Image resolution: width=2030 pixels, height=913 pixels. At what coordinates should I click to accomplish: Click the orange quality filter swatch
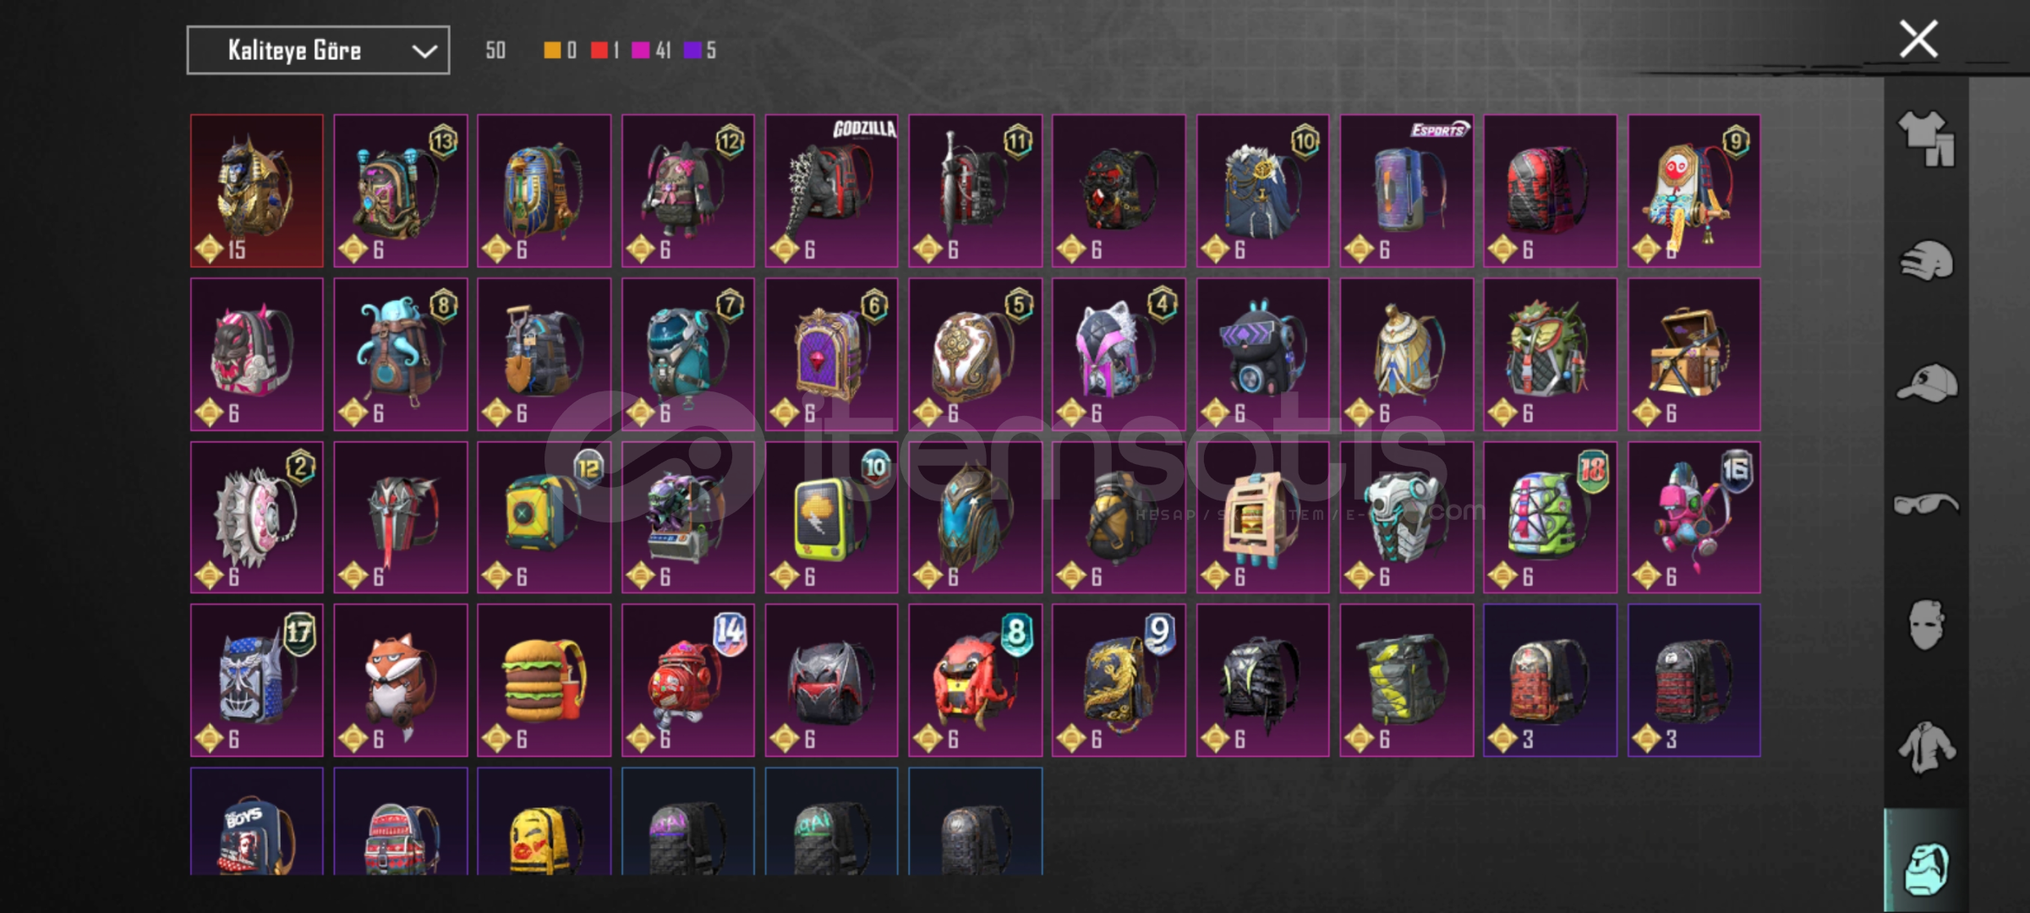click(552, 51)
